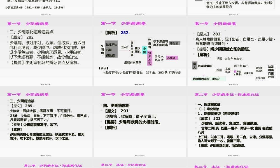Viewport: 280px width, 168px height.
Task: Click the text 【原文】 291
Action: click(116, 111)
